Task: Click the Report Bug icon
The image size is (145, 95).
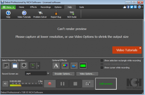Action: (56, 14)
